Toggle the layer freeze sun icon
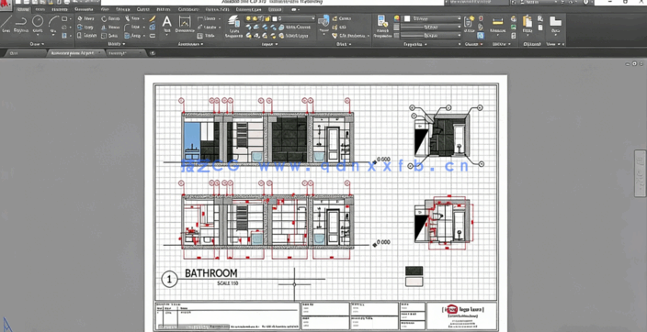 (255, 18)
